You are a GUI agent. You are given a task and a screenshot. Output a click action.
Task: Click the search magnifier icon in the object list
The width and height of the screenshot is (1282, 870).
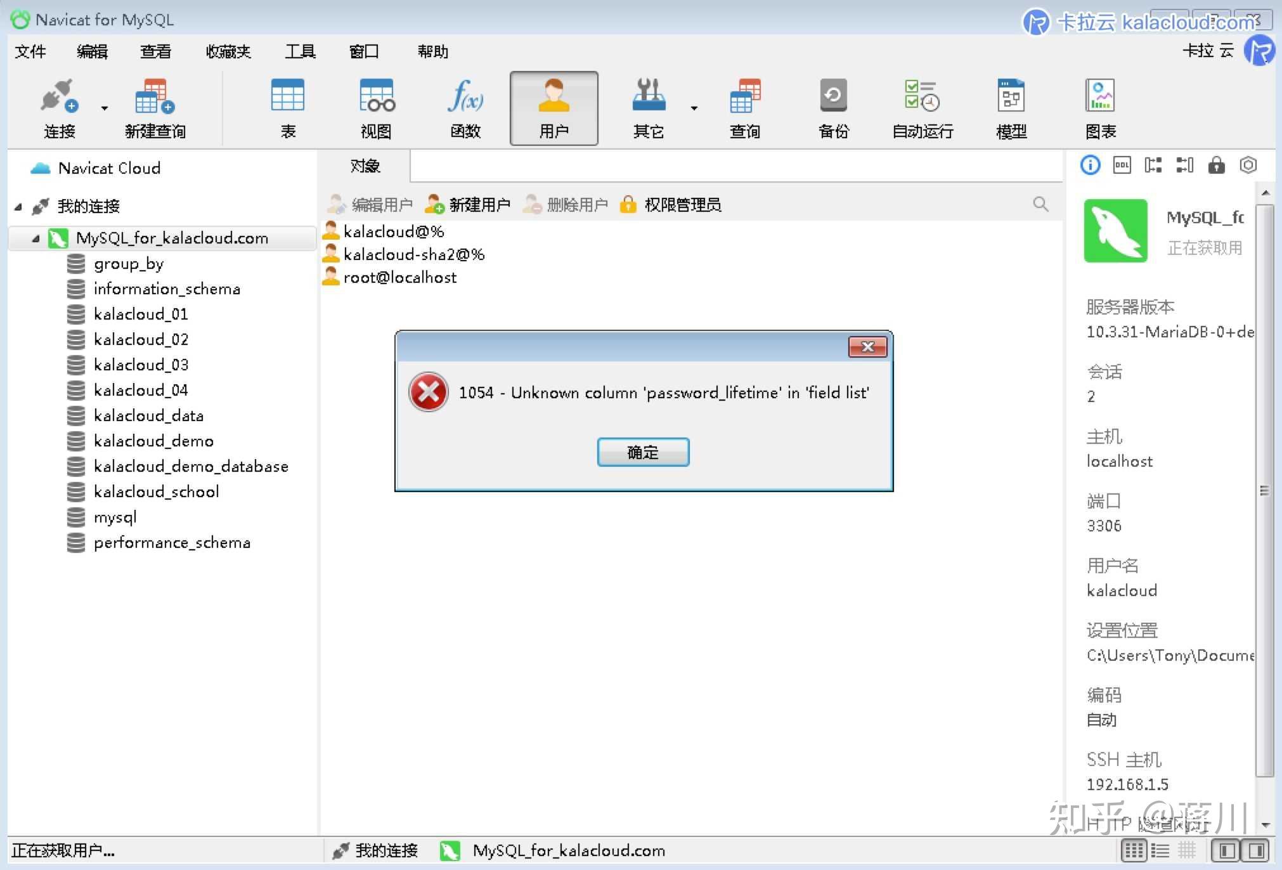[x=1040, y=204]
